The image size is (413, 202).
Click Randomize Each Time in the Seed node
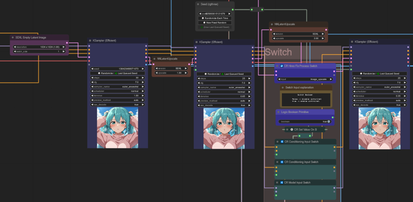pos(215,18)
